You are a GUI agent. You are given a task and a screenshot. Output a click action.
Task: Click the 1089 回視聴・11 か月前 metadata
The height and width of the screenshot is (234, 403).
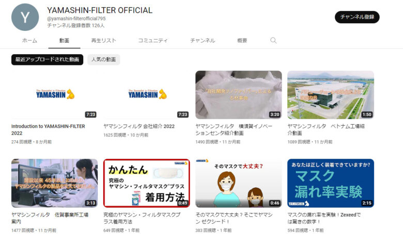coord(309,142)
